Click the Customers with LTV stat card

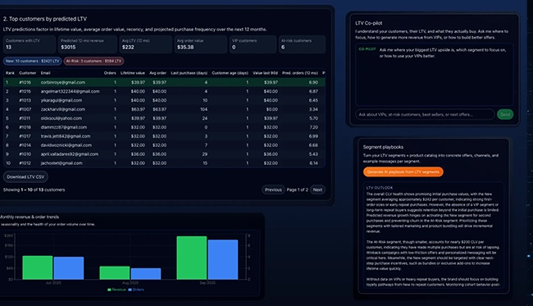[30, 44]
